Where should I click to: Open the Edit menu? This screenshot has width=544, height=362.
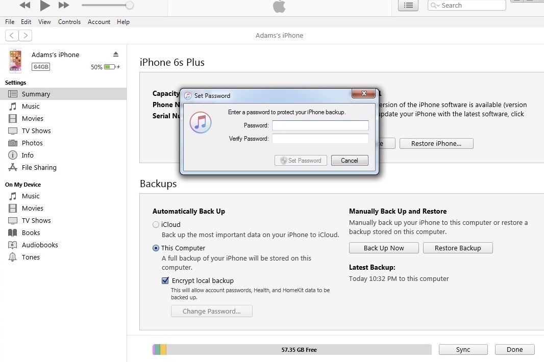click(26, 22)
